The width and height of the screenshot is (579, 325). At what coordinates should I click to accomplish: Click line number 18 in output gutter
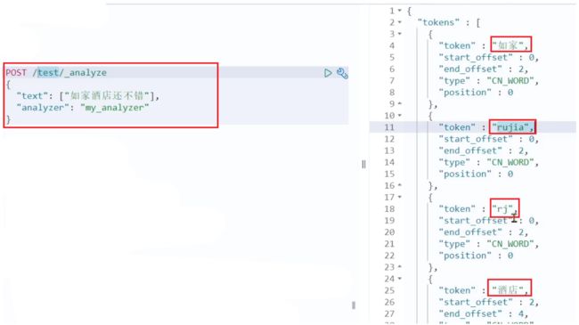pos(389,209)
